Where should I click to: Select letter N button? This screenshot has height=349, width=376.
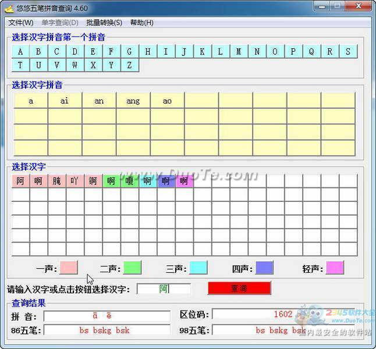coord(257,51)
